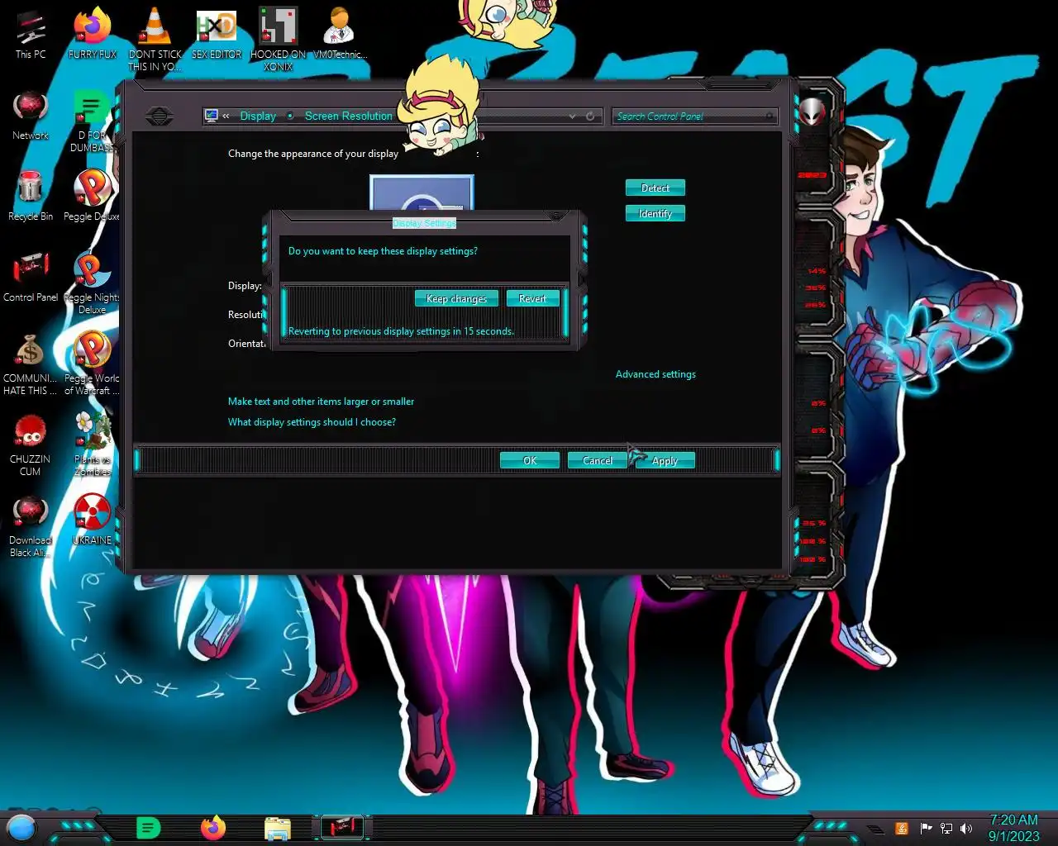The width and height of the screenshot is (1058, 846).
Task: Click the Change the appearance of your display heading
Action: (313, 154)
